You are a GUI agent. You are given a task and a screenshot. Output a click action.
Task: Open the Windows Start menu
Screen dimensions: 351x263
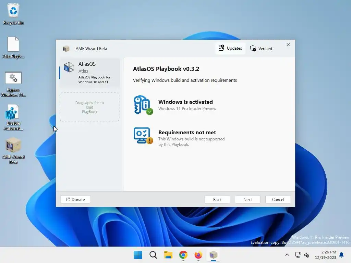click(138, 255)
